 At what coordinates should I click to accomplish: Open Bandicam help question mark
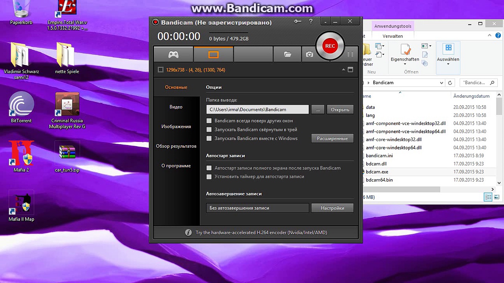pyautogui.click(x=311, y=22)
